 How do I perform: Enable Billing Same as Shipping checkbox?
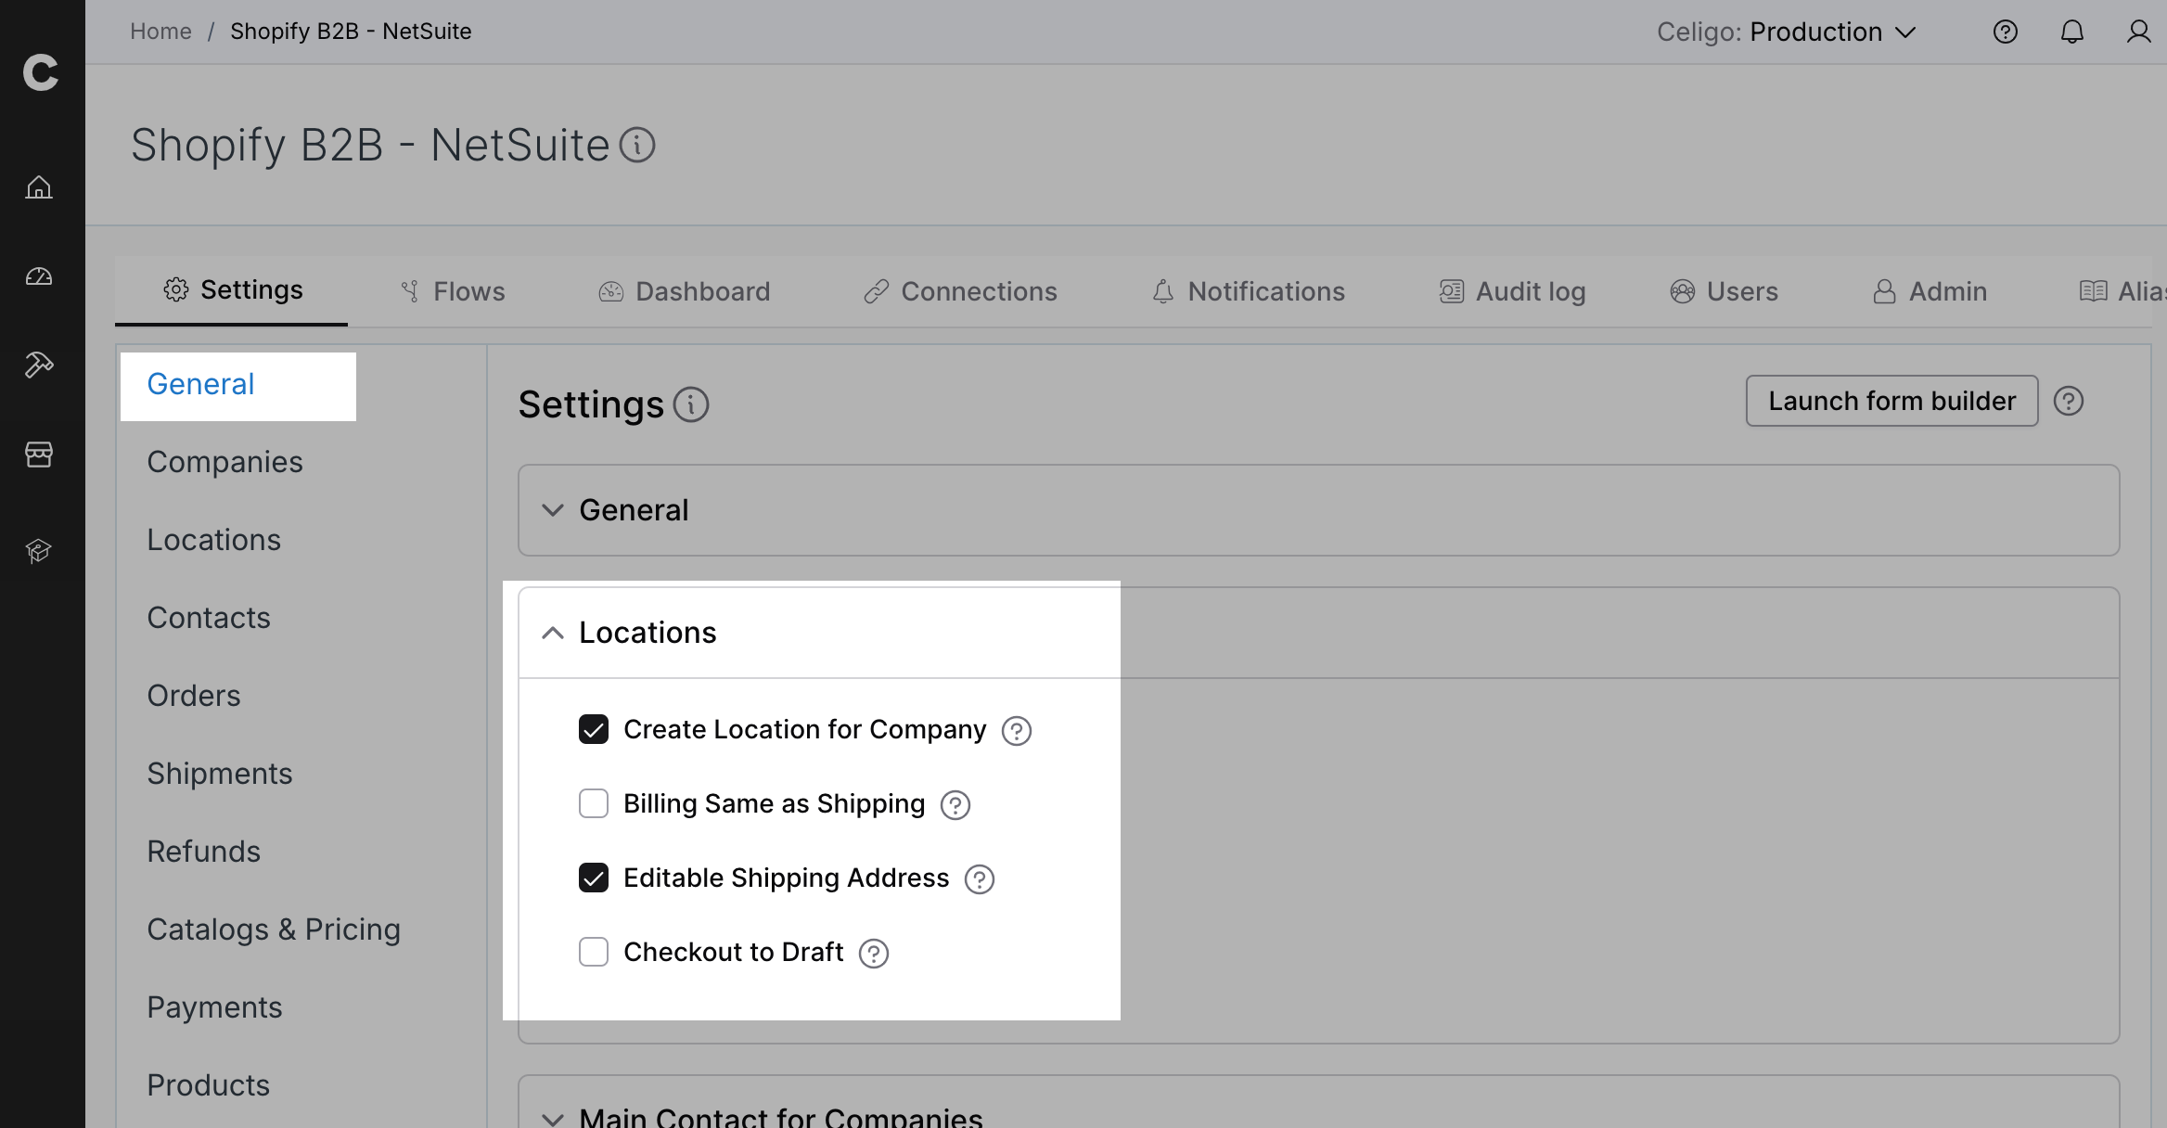tap(594, 803)
